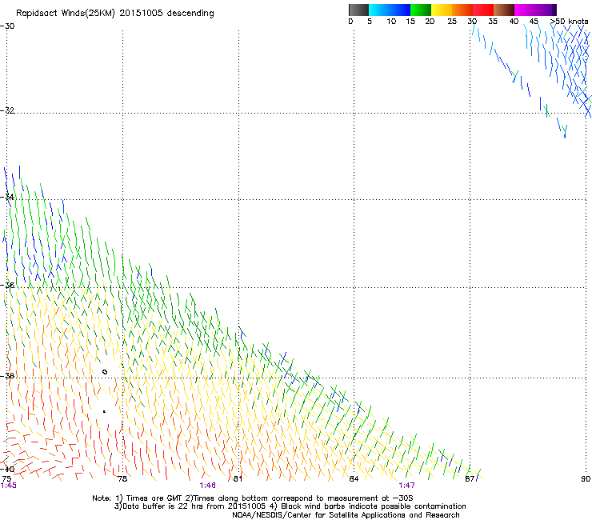This screenshot has width=592, height=520.
Task: Click the purple time label '1:46'
Action: click(x=208, y=486)
